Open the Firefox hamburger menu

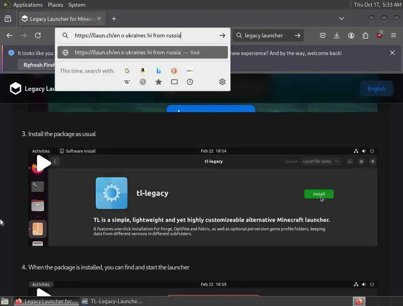click(x=394, y=35)
